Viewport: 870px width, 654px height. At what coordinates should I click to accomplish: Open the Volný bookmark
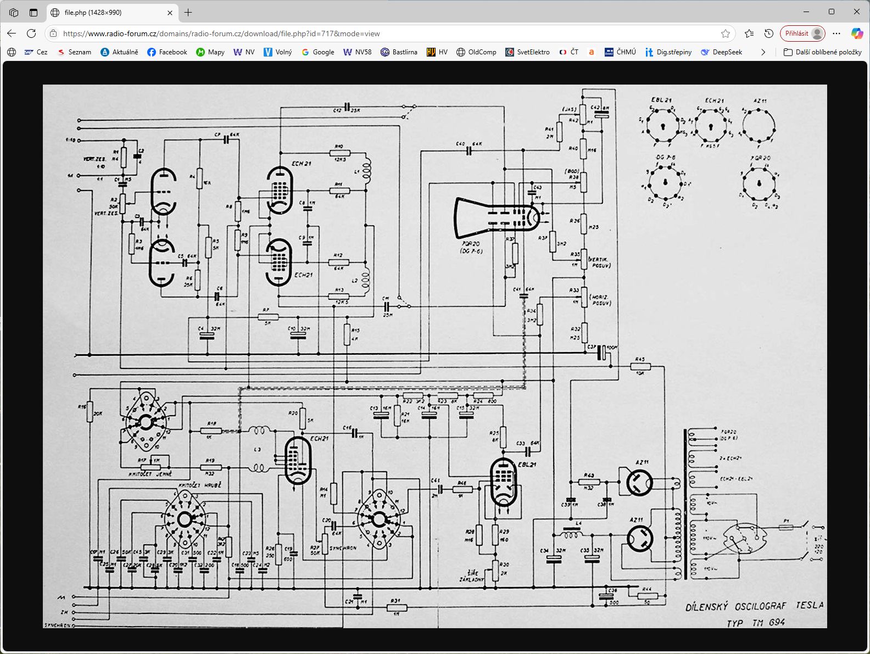[277, 52]
